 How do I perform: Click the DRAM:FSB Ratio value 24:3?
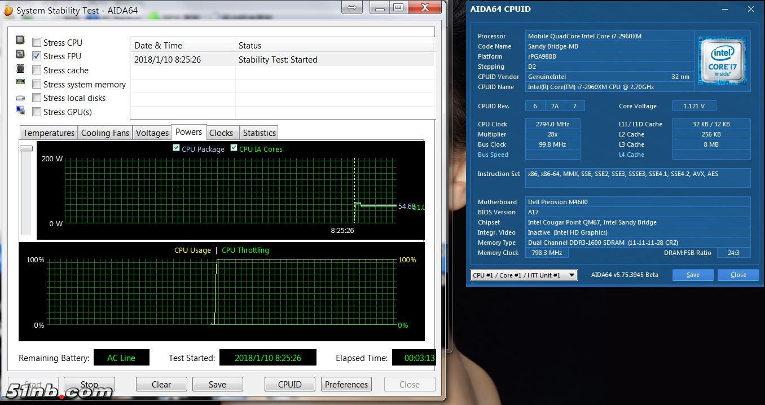coord(733,253)
